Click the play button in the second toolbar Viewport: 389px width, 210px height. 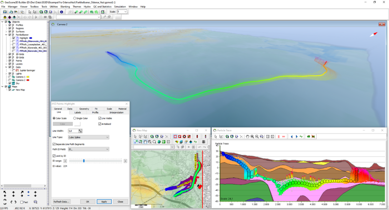(36, 17)
